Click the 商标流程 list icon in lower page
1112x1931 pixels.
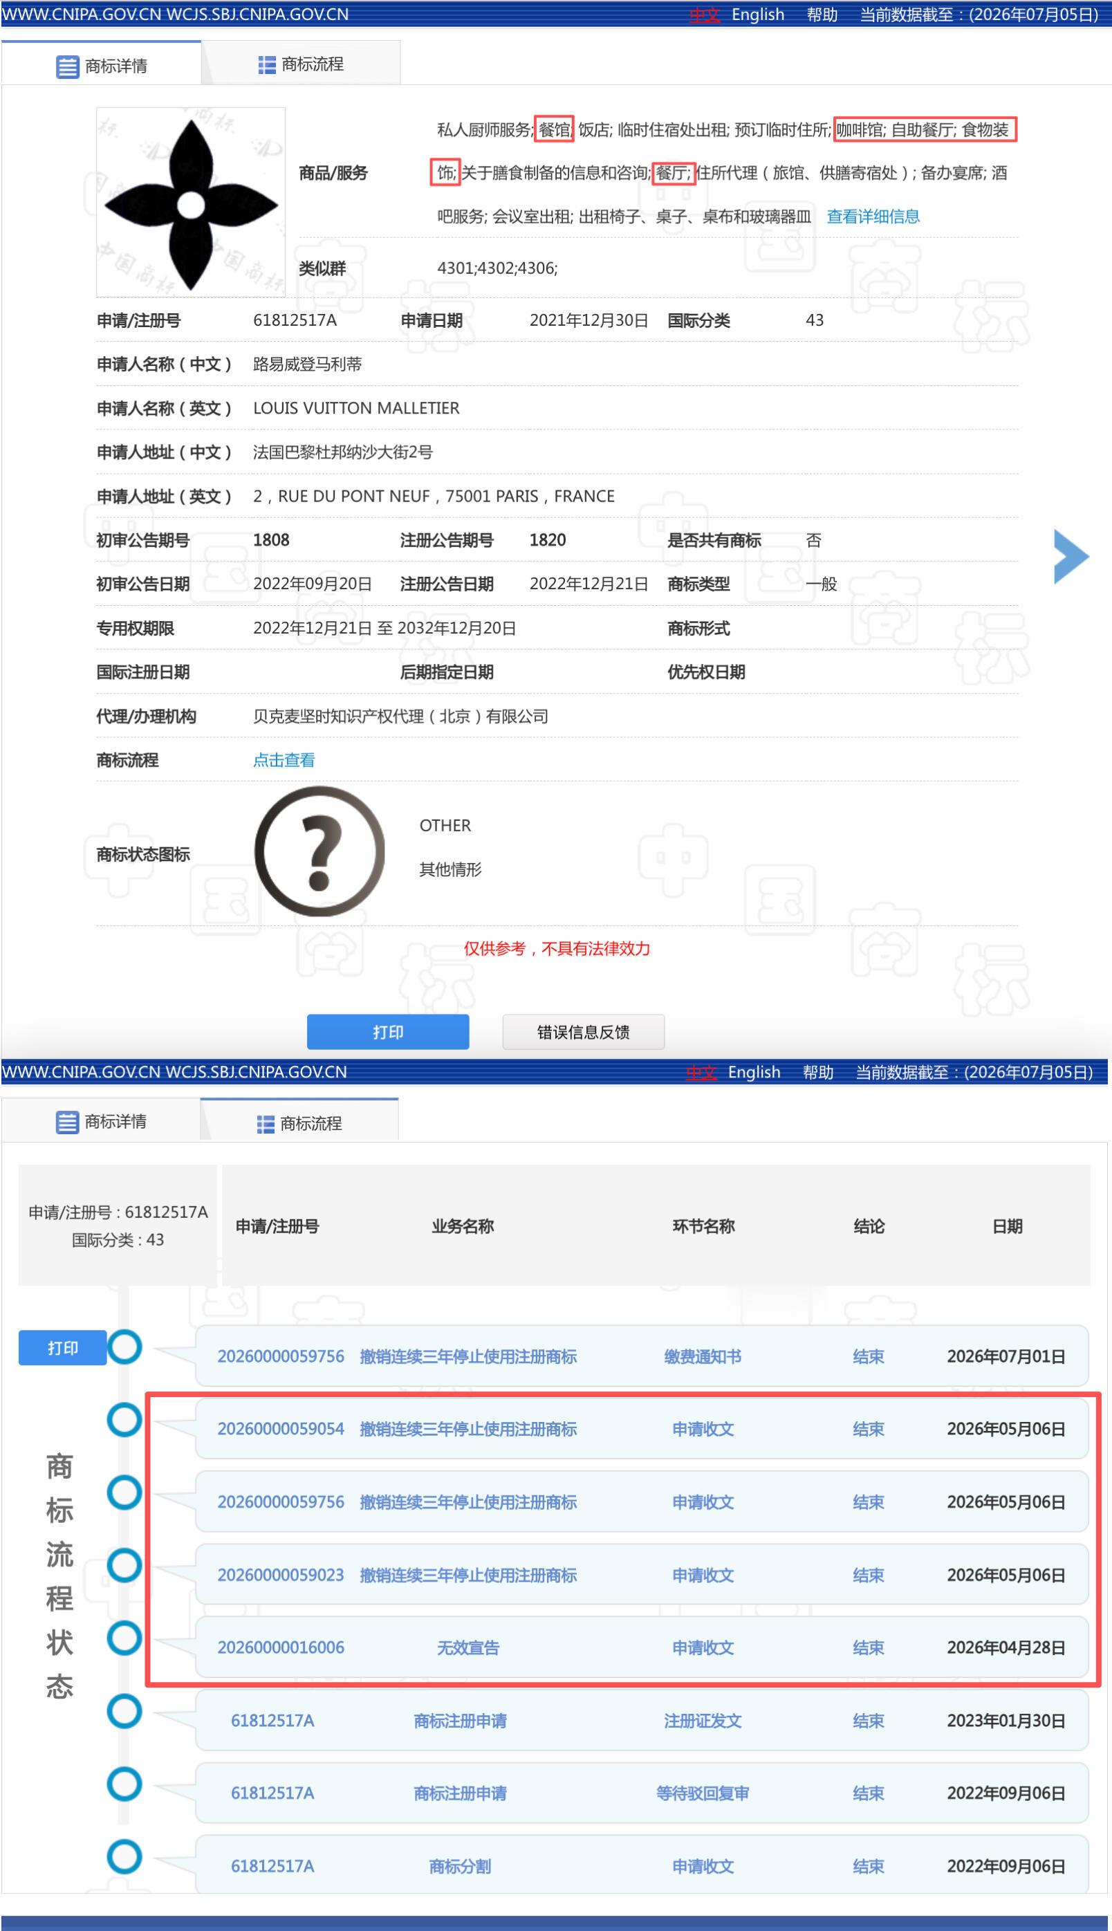pos(265,1124)
